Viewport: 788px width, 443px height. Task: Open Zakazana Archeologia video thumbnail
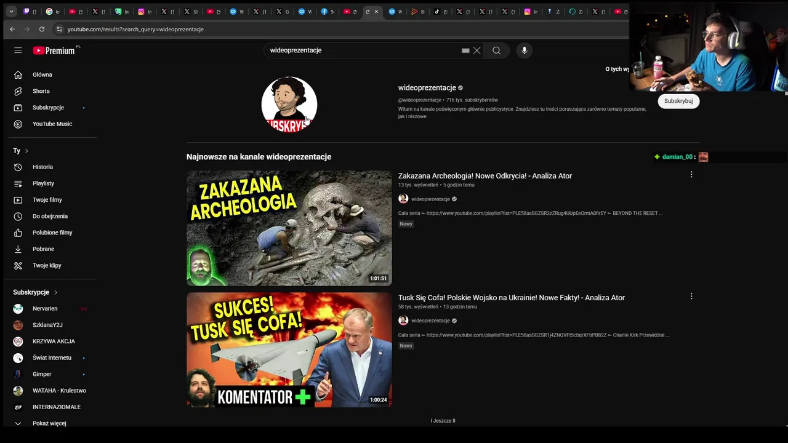click(289, 228)
